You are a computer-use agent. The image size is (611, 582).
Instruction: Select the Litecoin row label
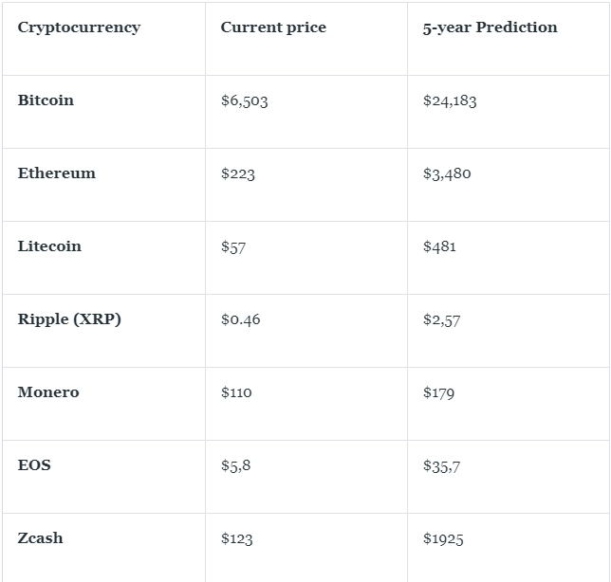[49, 246]
